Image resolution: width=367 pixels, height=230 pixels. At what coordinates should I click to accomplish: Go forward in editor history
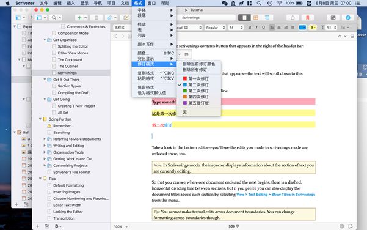(x=123, y=36)
